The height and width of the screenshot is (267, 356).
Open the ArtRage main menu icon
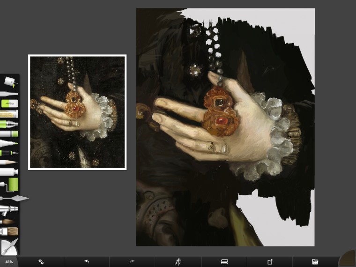click(178, 262)
